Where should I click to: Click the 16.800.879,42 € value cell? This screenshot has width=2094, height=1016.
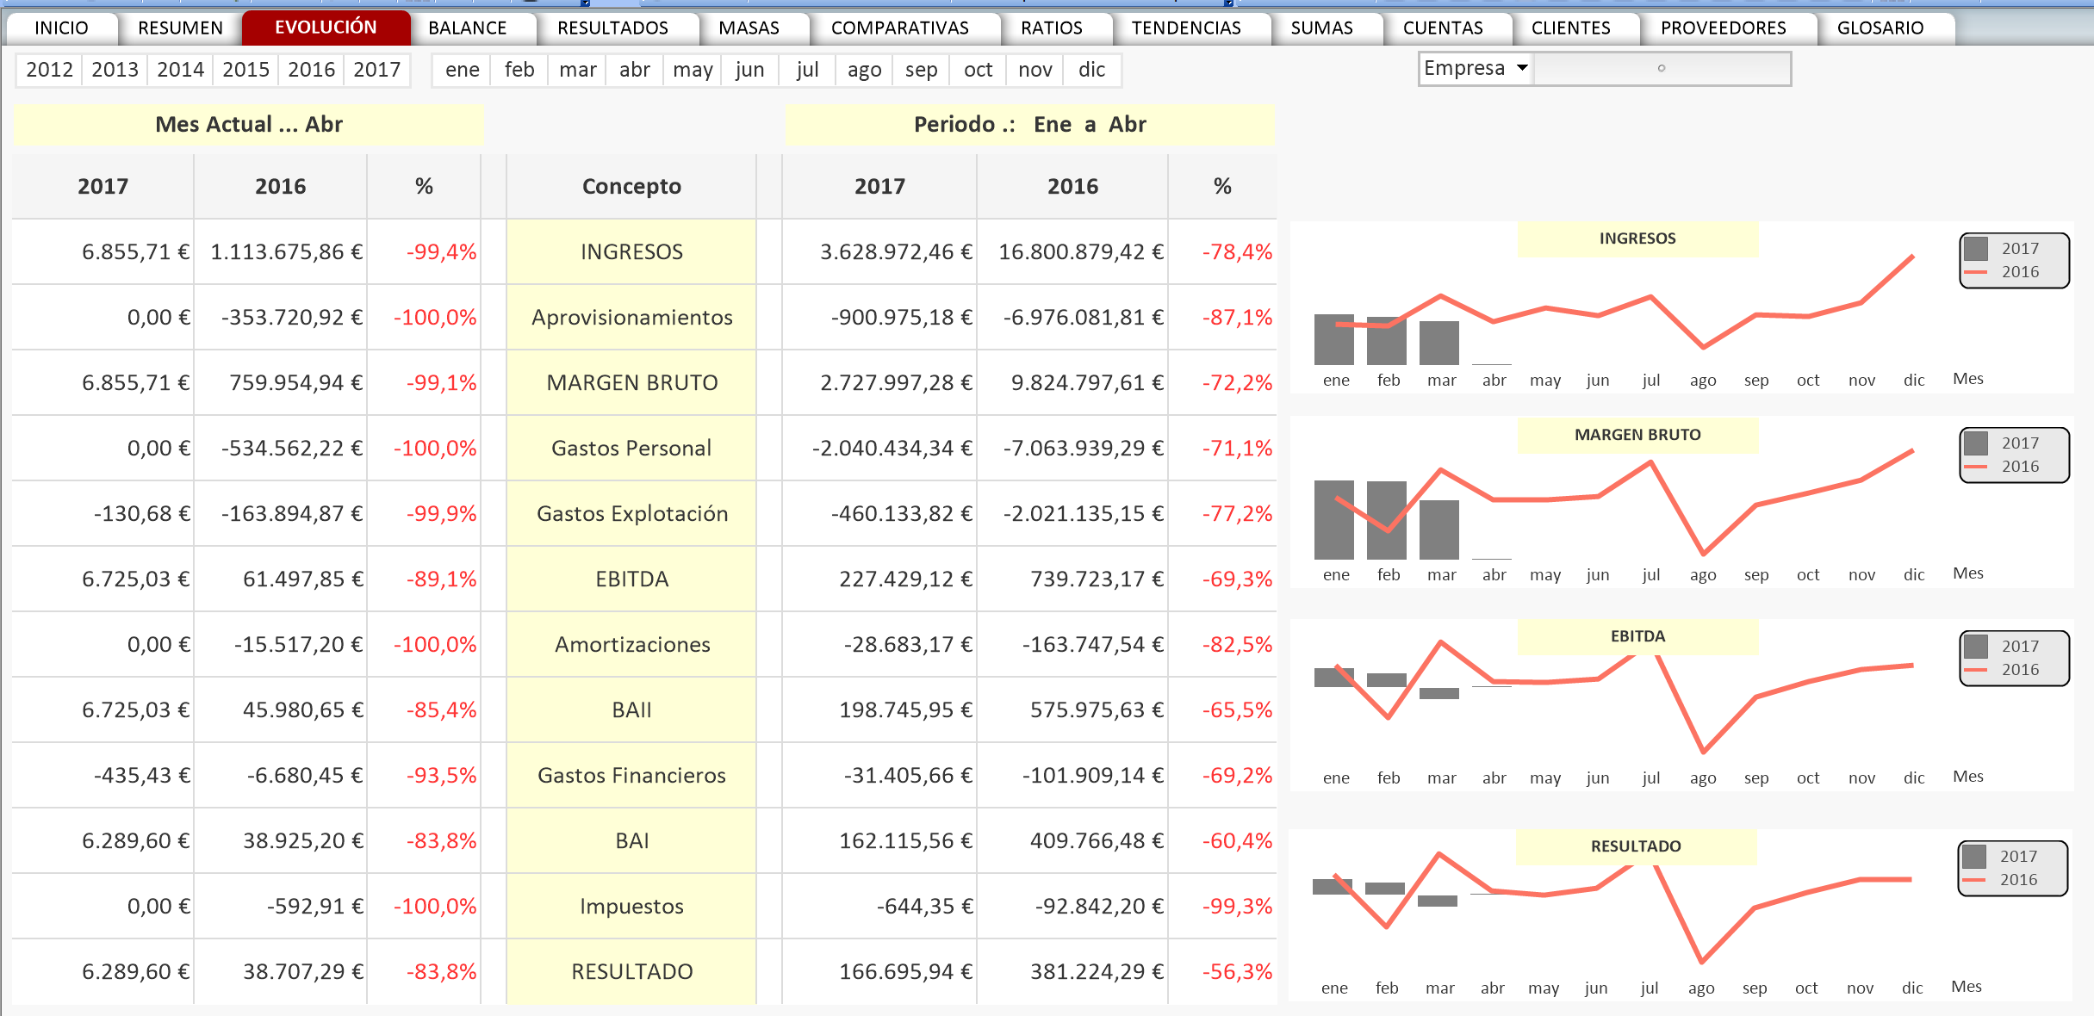[1072, 251]
